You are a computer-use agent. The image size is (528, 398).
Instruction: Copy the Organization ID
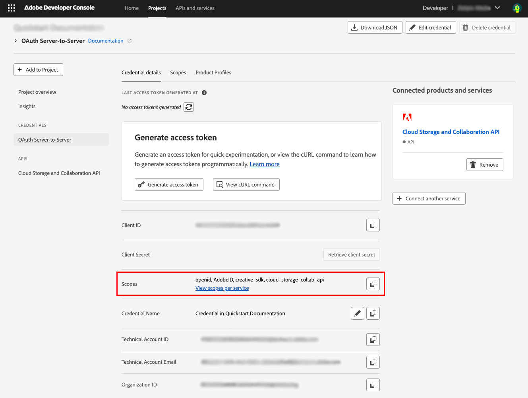point(373,384)
